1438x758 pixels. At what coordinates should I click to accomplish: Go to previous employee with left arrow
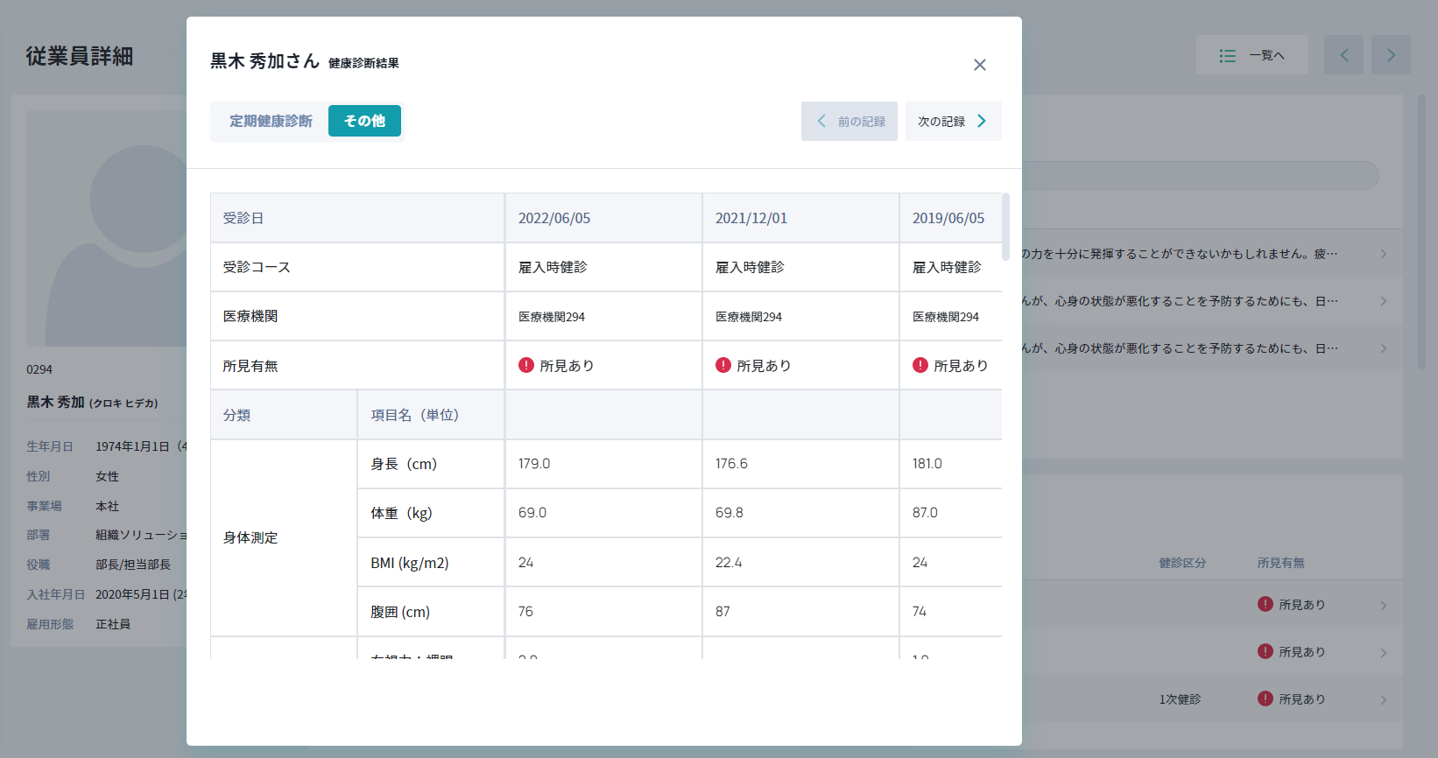coord(1343,55)
